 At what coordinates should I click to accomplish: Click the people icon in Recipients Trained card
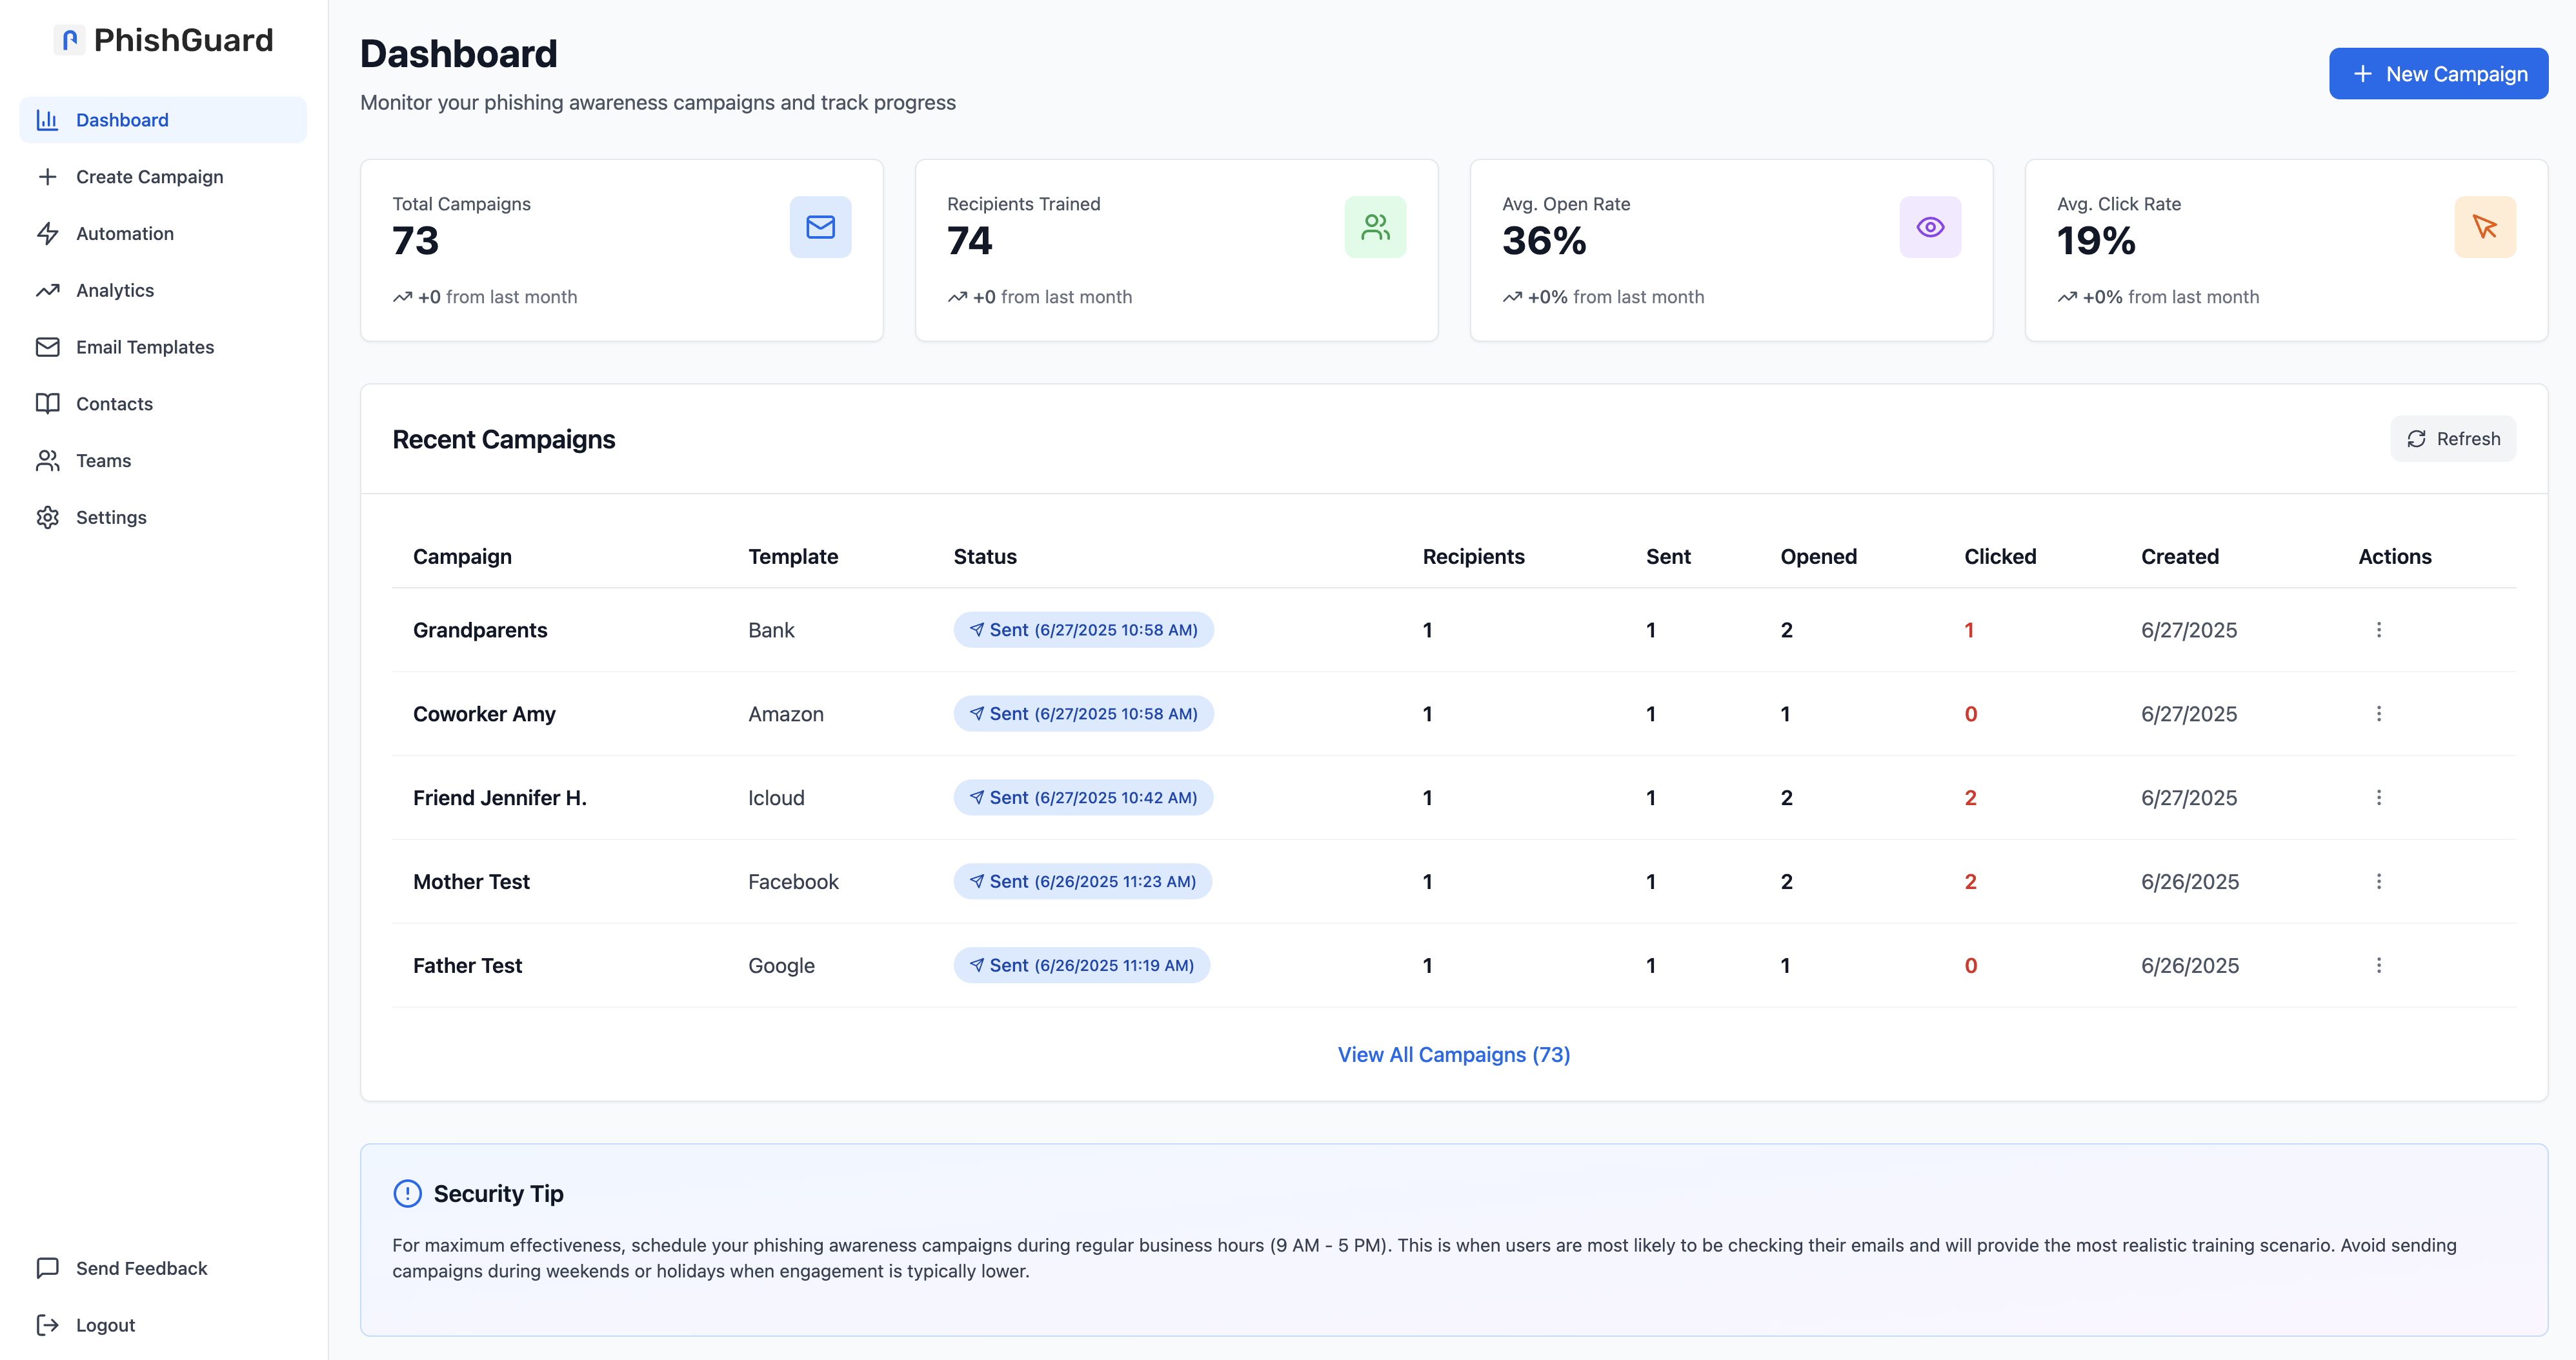(1375, 227)
